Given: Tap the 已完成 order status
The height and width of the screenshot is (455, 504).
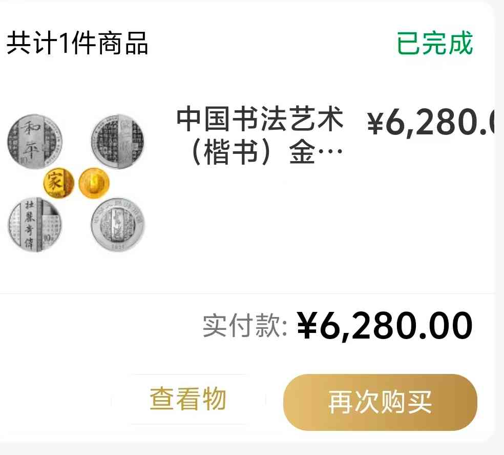Looking at the screenshot, I should click(435, 43).
